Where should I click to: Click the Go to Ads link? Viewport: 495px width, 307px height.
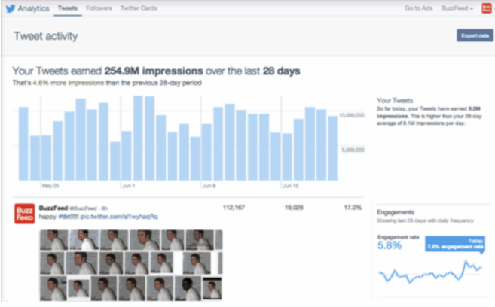pyautogui.click(x=420, y=8)
